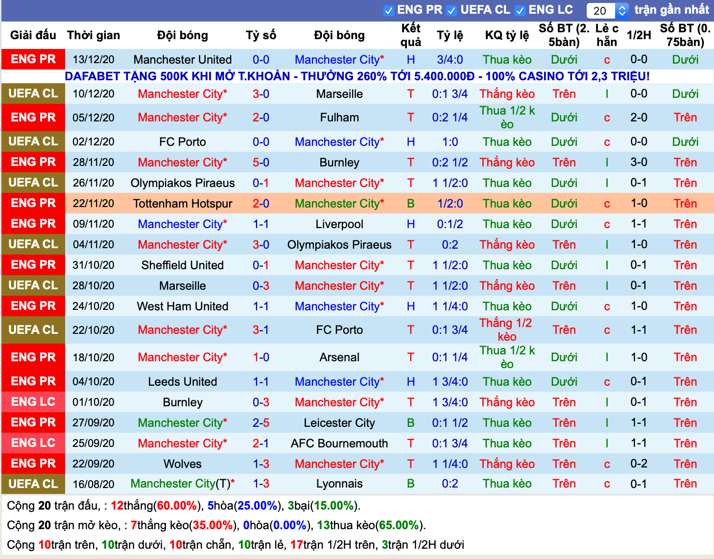The height and width of the screenshot is (559, 714).
Task: Click Arsenal team name
Action: tap(339, 357)
